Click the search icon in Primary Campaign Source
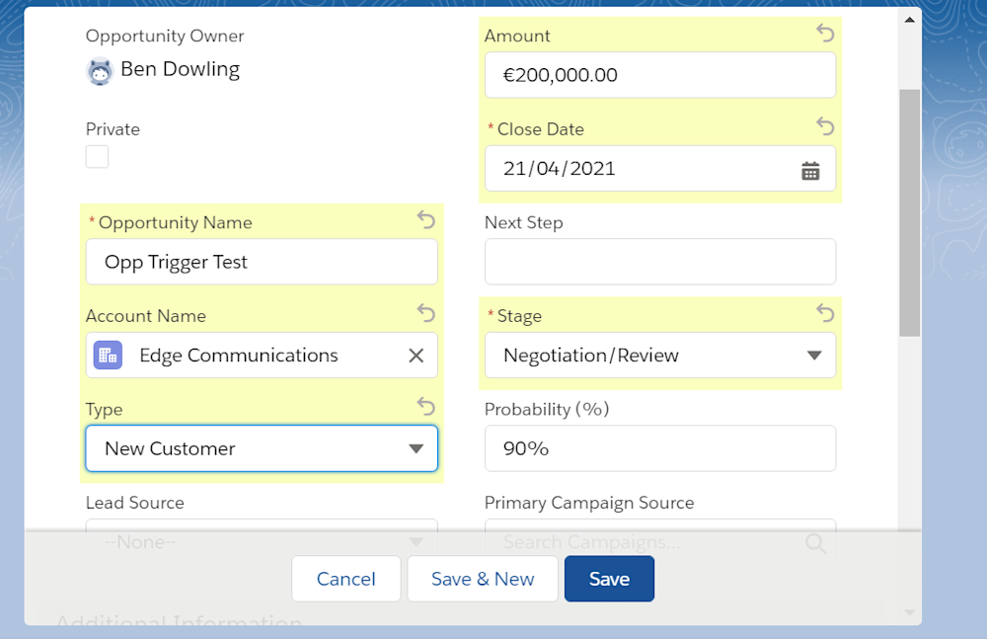 pos(815,542)
